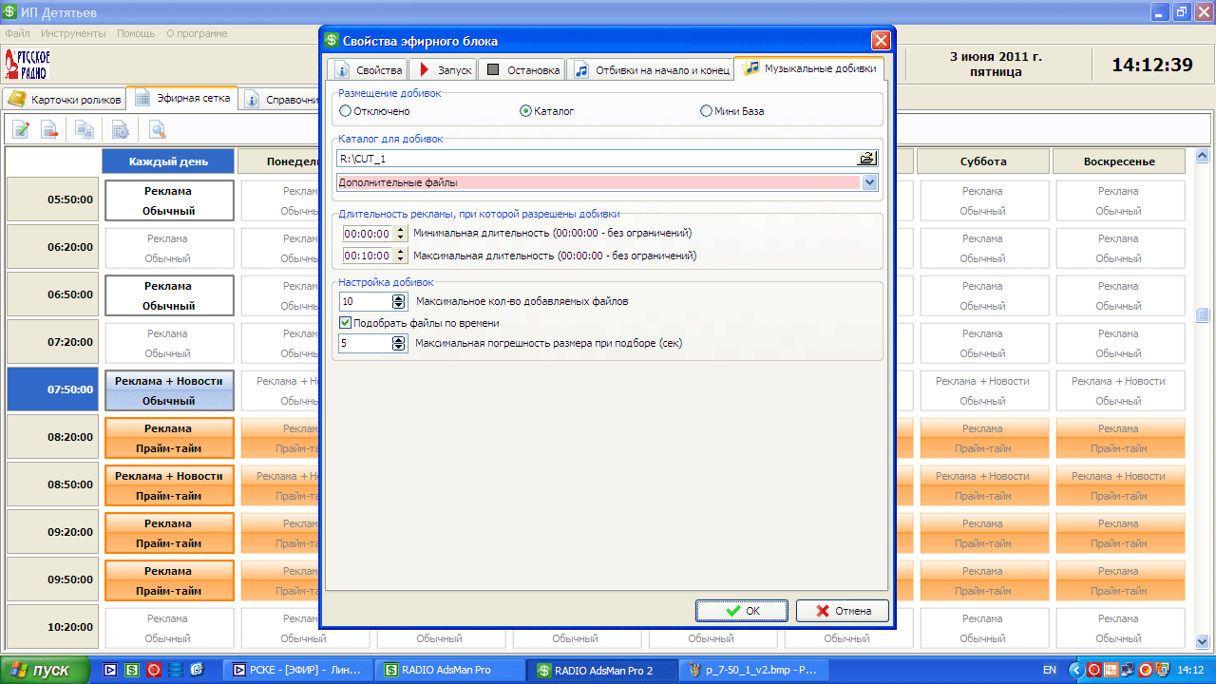Open the 'Эфирная сетка' main tab
This screenshot has width=1216, height=684.
(x=182, y=98)
